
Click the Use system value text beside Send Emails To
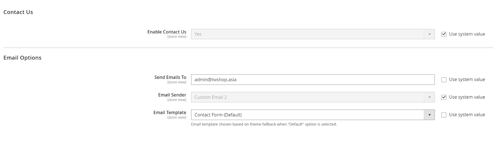467,80
